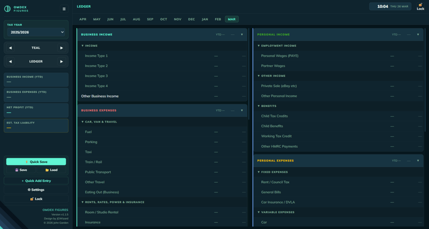
Task: Select the General Bills row
Action: point(339,192)
